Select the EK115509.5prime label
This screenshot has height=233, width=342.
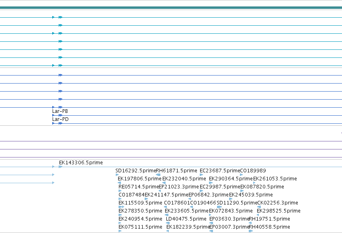click(140, 203)
